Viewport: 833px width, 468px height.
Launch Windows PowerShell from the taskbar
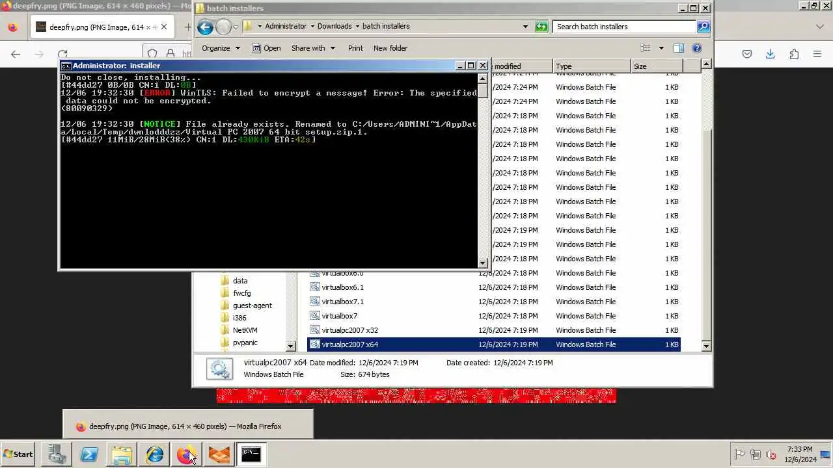click(89, 454)
